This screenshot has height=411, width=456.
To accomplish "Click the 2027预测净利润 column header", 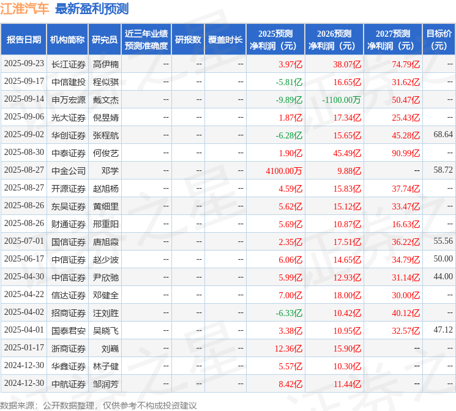I will point(393,40).
